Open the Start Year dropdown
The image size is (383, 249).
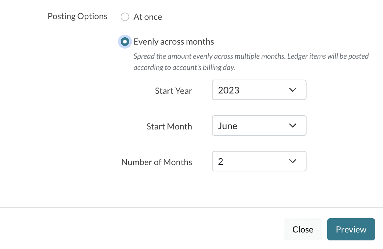point(259,90)
